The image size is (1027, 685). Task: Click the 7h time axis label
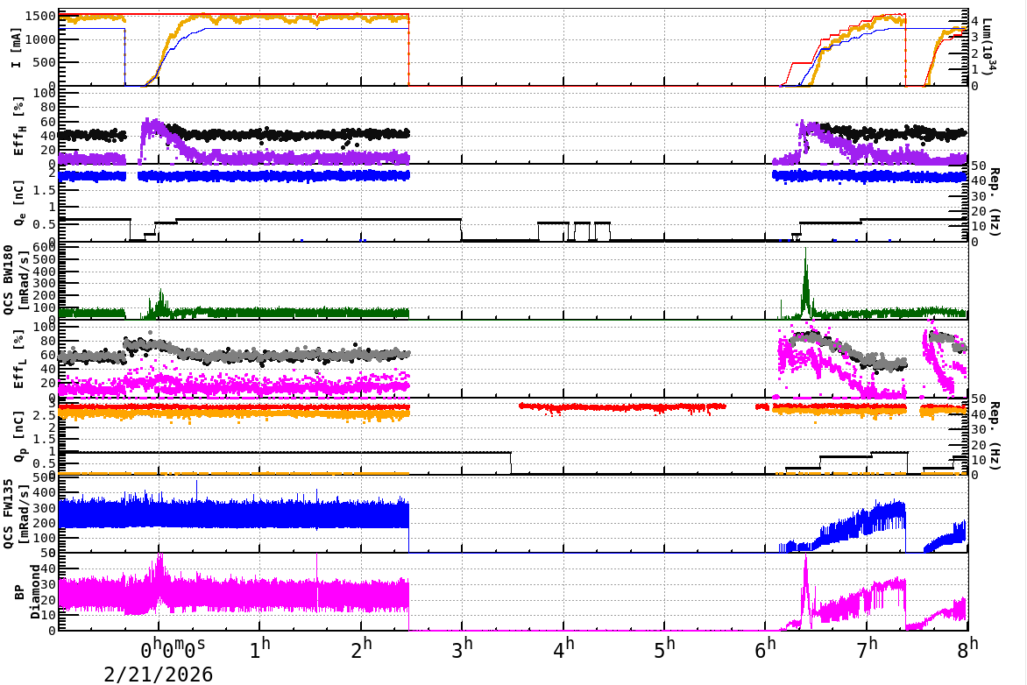coord(868,648)
